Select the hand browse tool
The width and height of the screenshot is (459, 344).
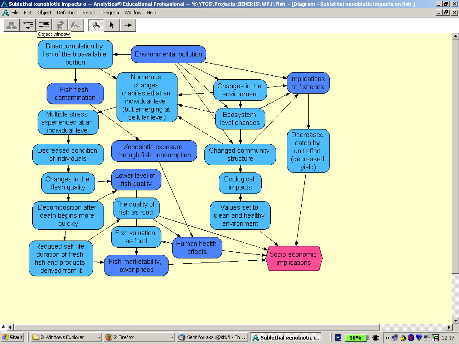95,26
